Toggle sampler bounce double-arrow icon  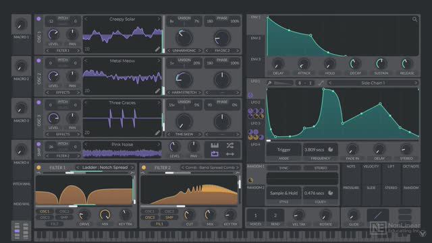click(230, 154)
